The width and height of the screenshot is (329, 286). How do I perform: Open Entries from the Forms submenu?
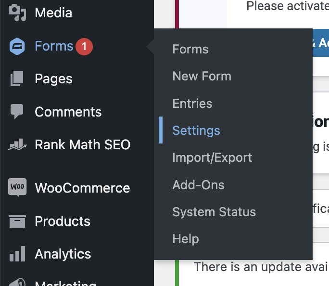192,104
